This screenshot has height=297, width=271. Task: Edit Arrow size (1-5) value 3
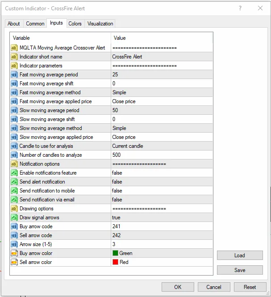[x=162, y=244]
